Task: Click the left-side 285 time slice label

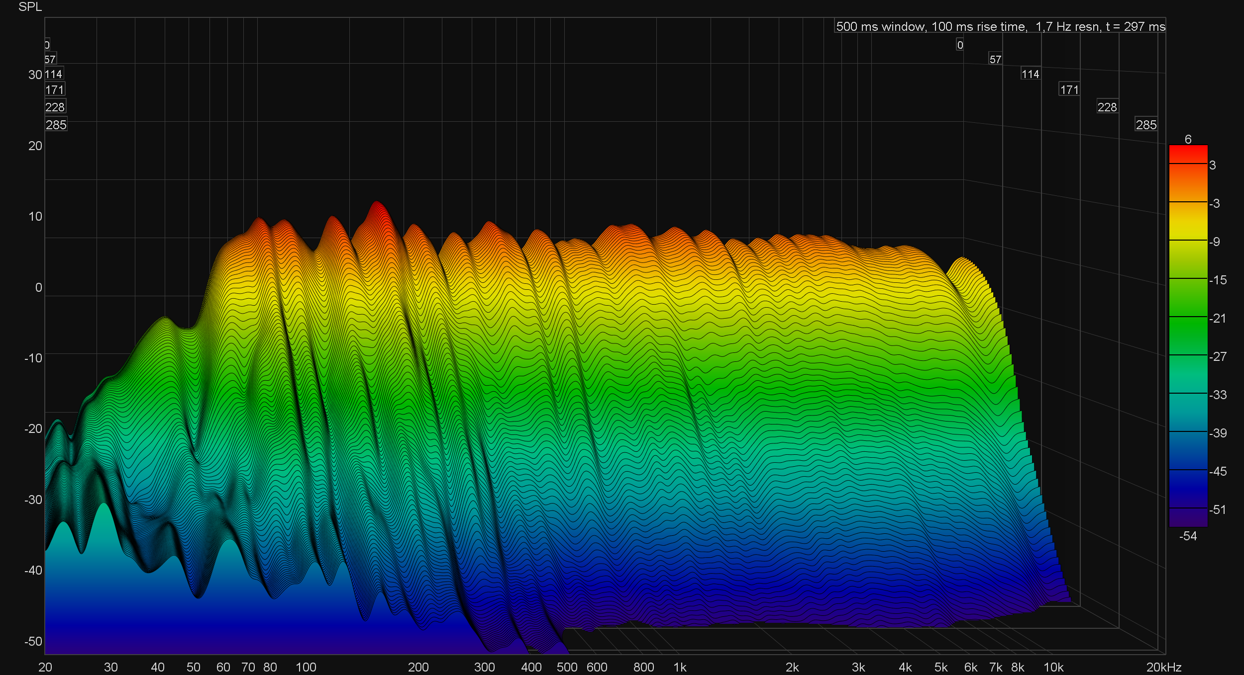Action: coord(56,125)
